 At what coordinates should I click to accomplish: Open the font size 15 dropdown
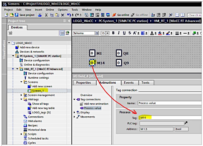pyautogui.click(x=108, y=33)
